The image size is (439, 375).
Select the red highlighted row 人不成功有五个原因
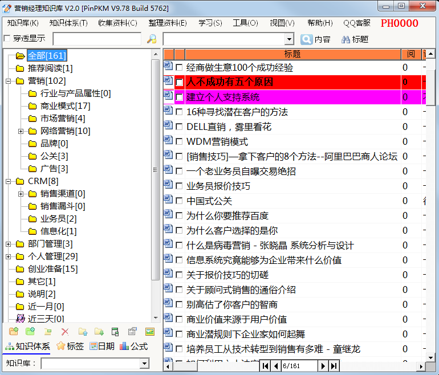coord(285,82)
